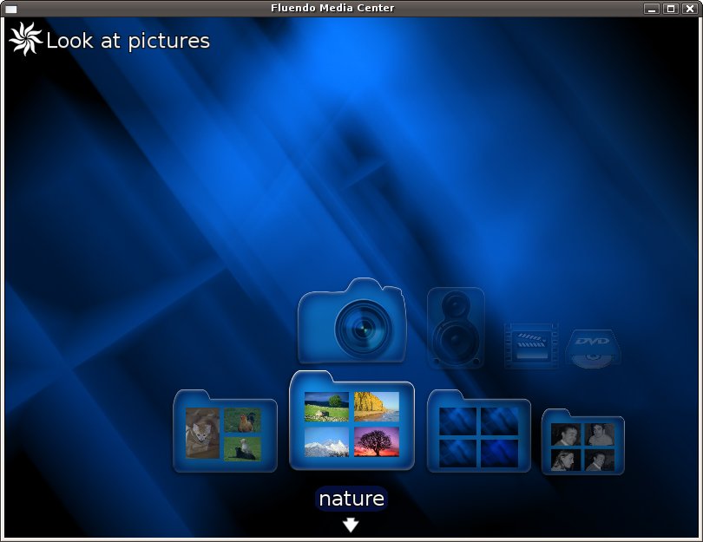Open the window menu icon in title bar
The width and height of the screenshot is (703, 542).
(x=10, y=9)
